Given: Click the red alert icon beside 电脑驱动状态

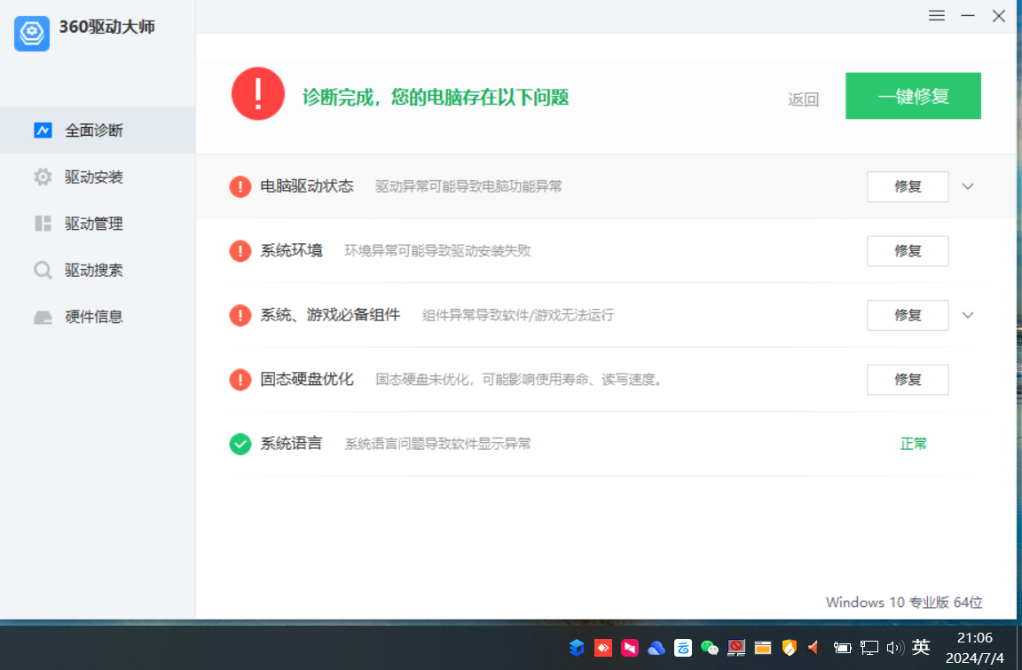Looking at the screenshot, I should 240,186.
